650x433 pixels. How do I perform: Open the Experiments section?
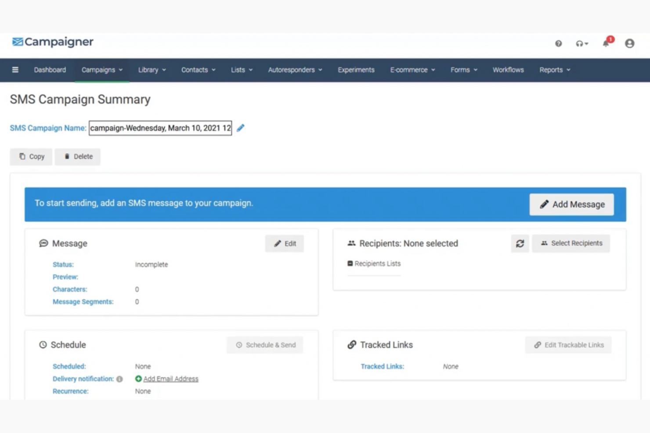click(356, 70)
